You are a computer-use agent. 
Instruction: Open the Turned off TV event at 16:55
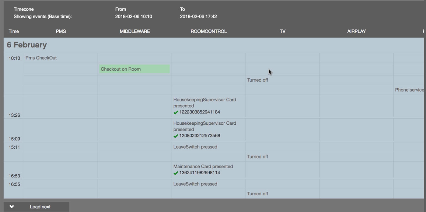point(257,193)
